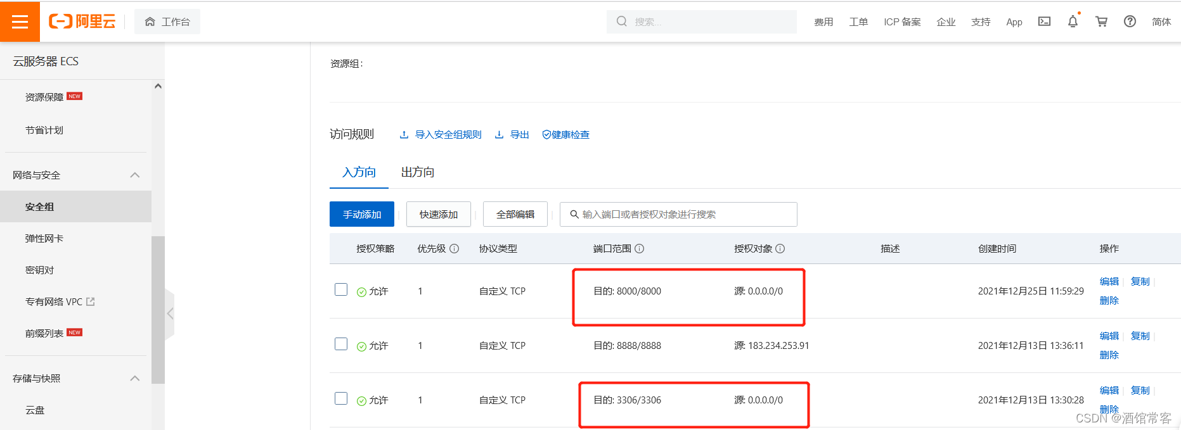Select checkbox for port 8000/8000 rule
This screenshot has width=1181, height=430.
click(341, 289)
